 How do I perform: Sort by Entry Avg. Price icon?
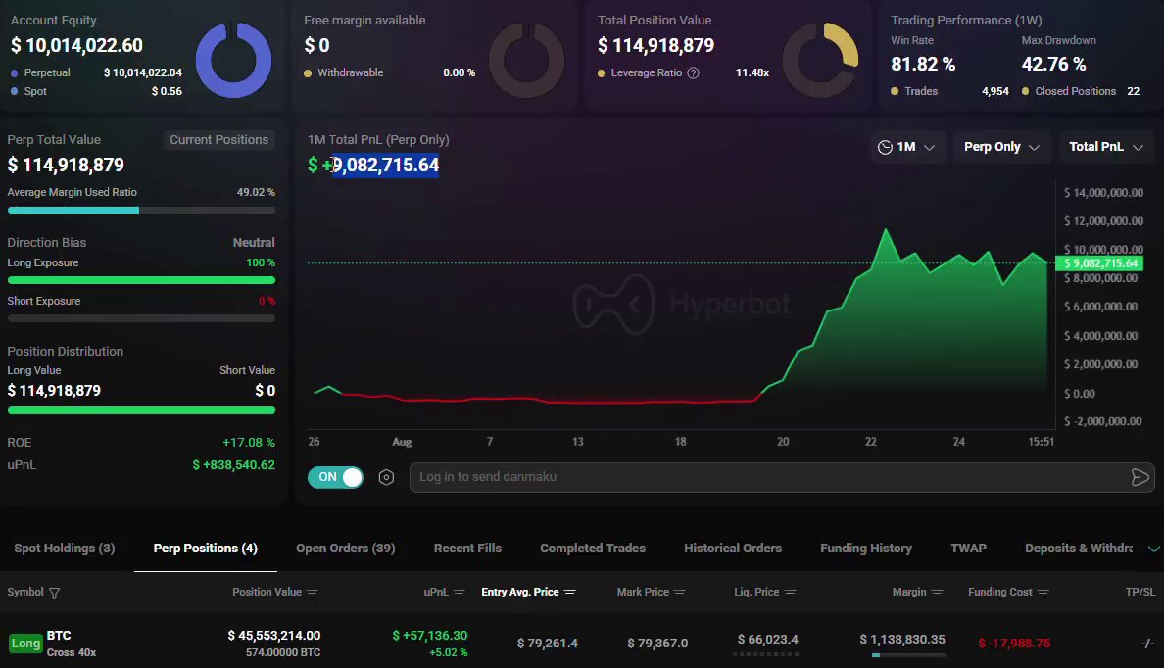click(x=570, y=593)
